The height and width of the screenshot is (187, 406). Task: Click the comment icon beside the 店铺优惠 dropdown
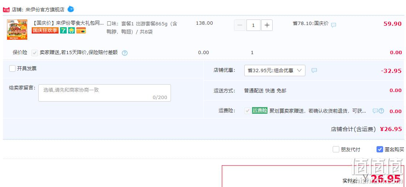(314, 70)
